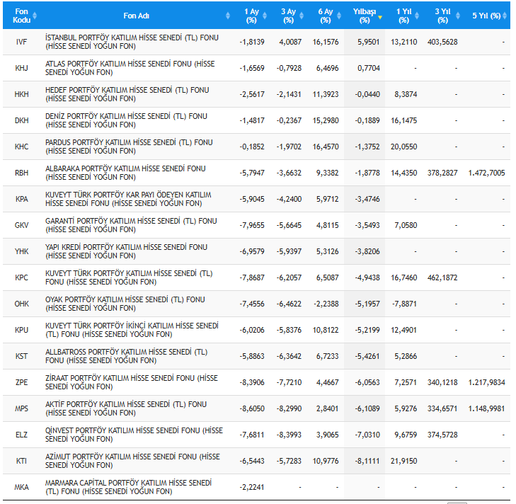Select fund code ZPE
This screenshot has height=504, width=516.
tap(21, 382)
